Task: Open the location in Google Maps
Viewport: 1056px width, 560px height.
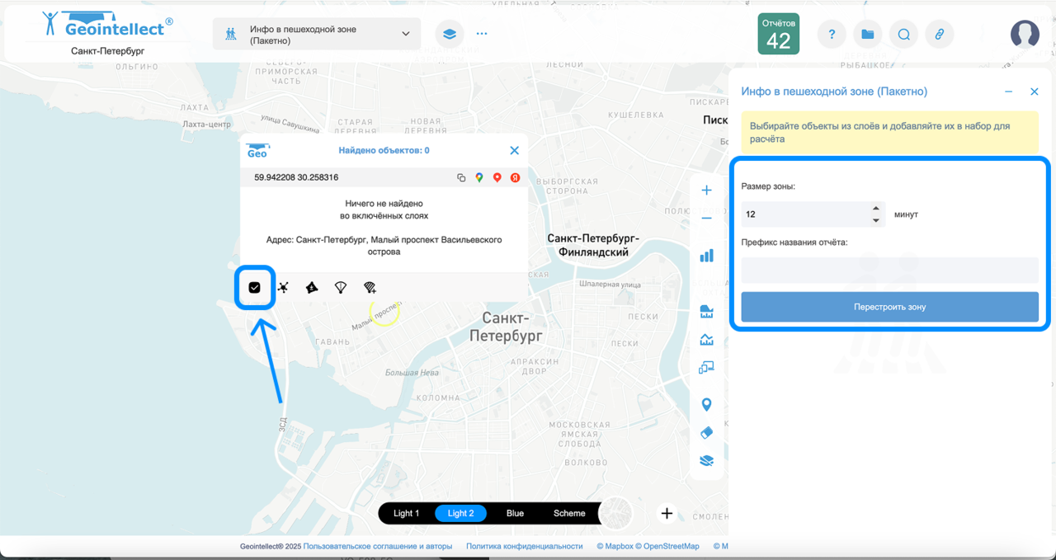Action: pos(479,177)
